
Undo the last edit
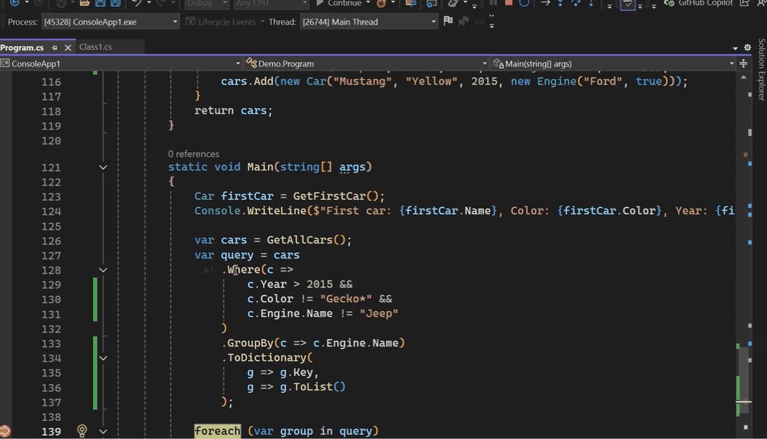point(136,4)
